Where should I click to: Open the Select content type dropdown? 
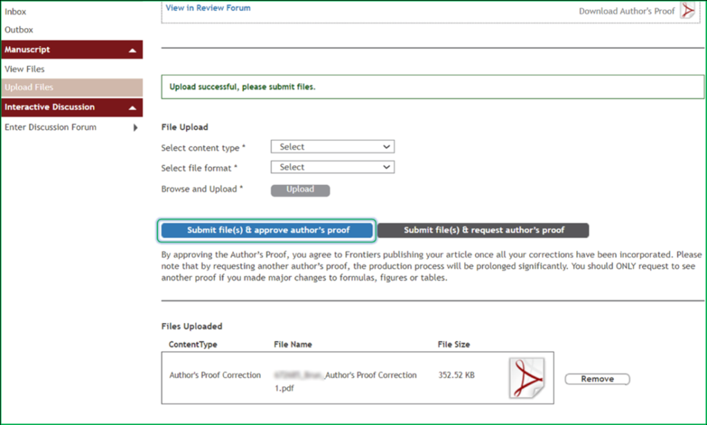click(332, 147)
